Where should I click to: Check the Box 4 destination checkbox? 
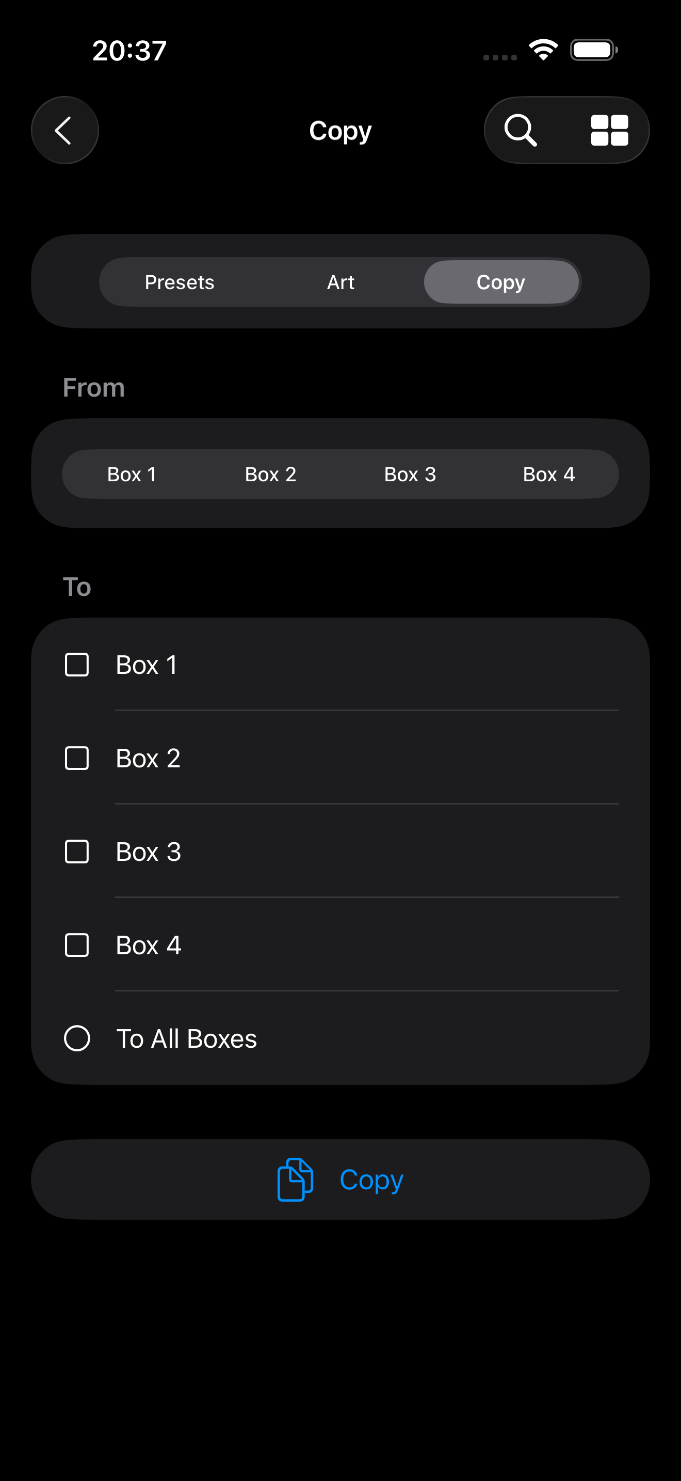(77, 945)
